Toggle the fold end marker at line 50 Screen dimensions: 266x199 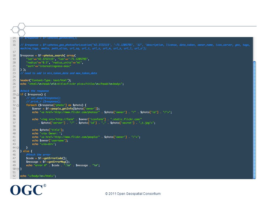pyautogui.click(x=18, y=169)
